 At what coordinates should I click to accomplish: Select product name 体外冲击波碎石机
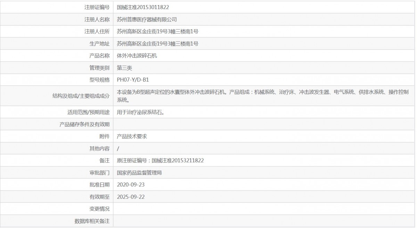(137, 55)
